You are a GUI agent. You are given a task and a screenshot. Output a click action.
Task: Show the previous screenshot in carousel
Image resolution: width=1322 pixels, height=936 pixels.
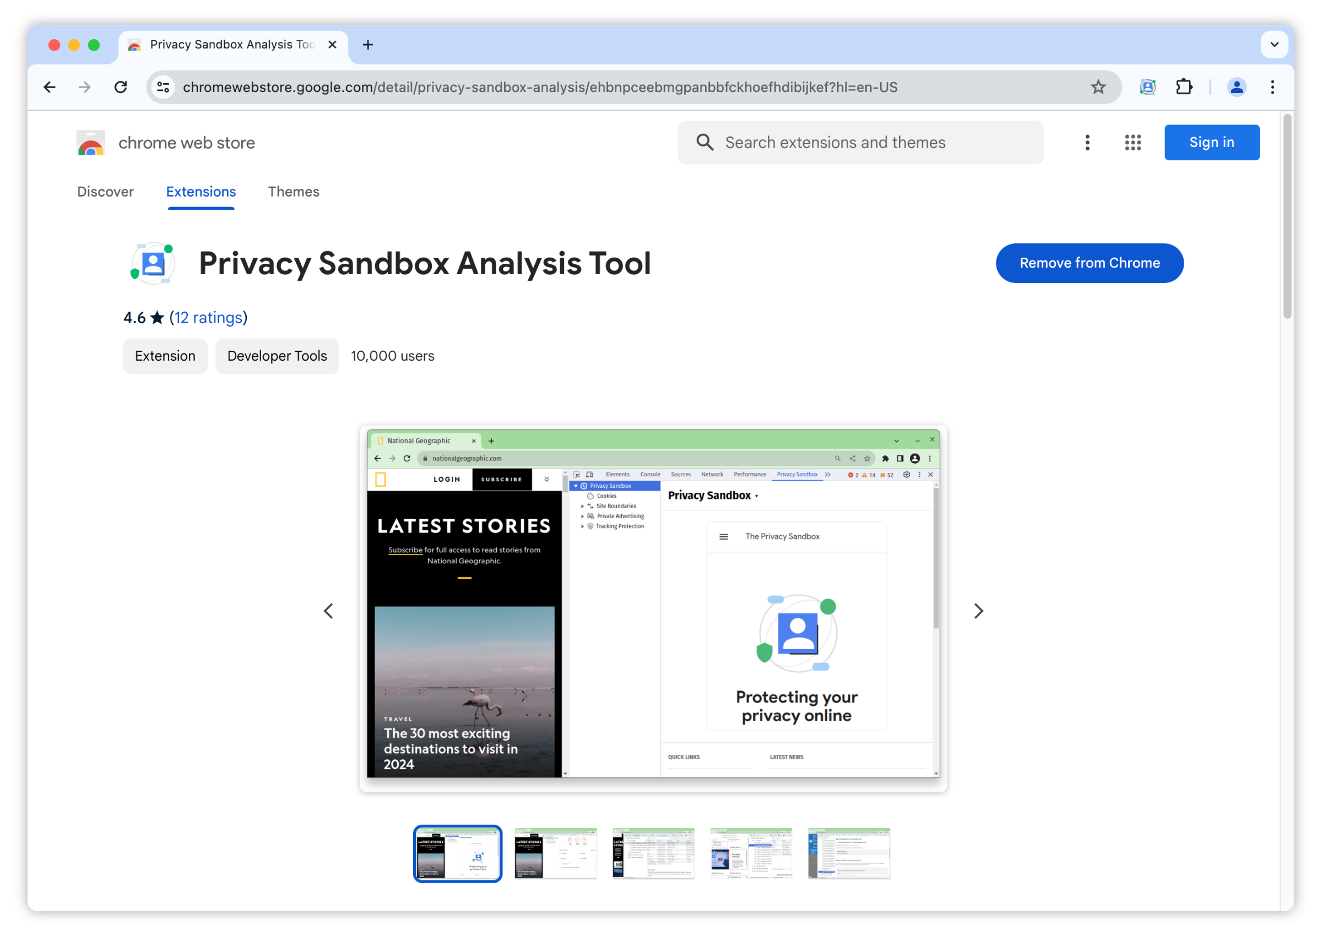[x=329, y=611]
